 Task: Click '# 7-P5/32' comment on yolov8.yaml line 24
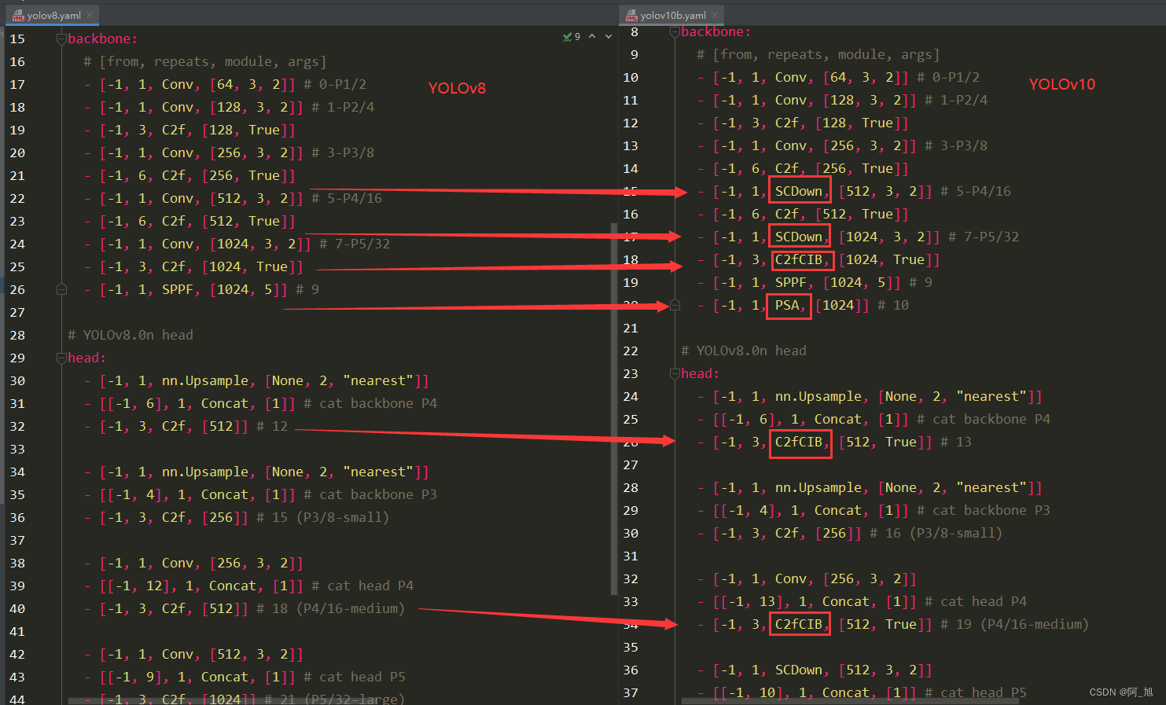coord(355,244)
